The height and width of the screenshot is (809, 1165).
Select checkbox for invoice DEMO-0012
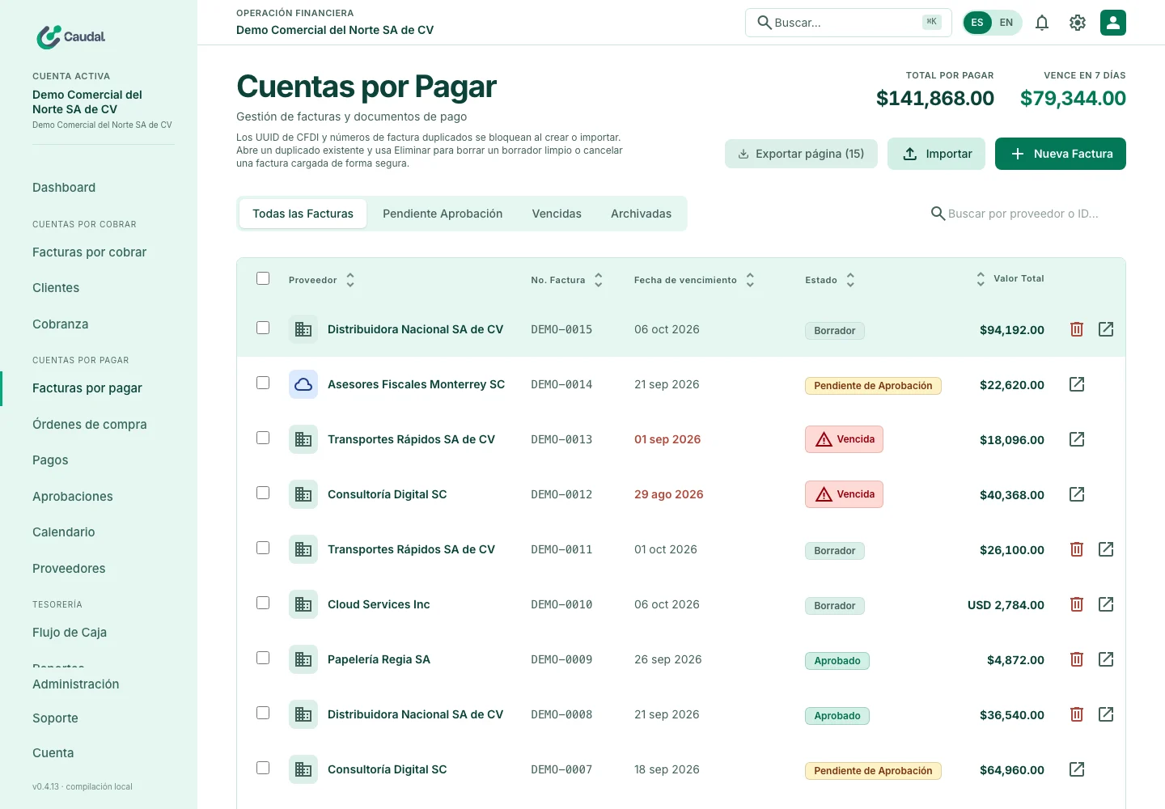click(263, 493)
